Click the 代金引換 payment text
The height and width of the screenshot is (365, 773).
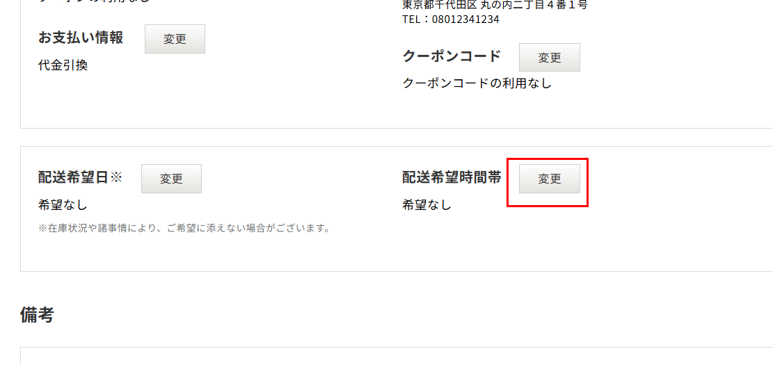63,65
